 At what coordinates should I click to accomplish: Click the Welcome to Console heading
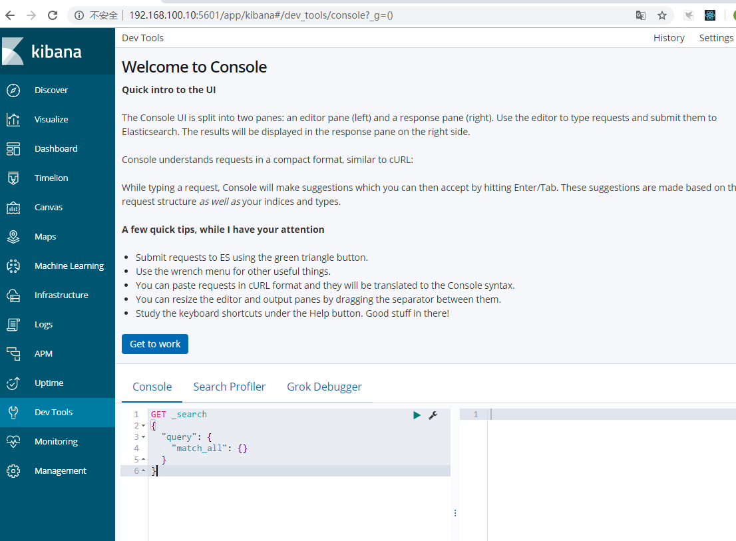pos(194,67)
